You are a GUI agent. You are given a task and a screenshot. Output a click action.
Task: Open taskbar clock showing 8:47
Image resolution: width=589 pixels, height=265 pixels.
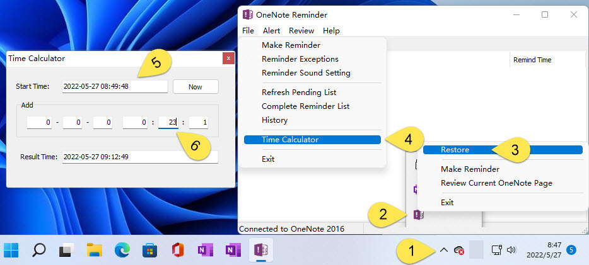tap(544, 250)
